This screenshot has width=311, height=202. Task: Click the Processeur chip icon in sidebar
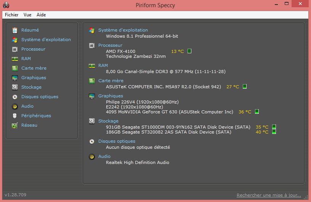(x=15, y=49)
